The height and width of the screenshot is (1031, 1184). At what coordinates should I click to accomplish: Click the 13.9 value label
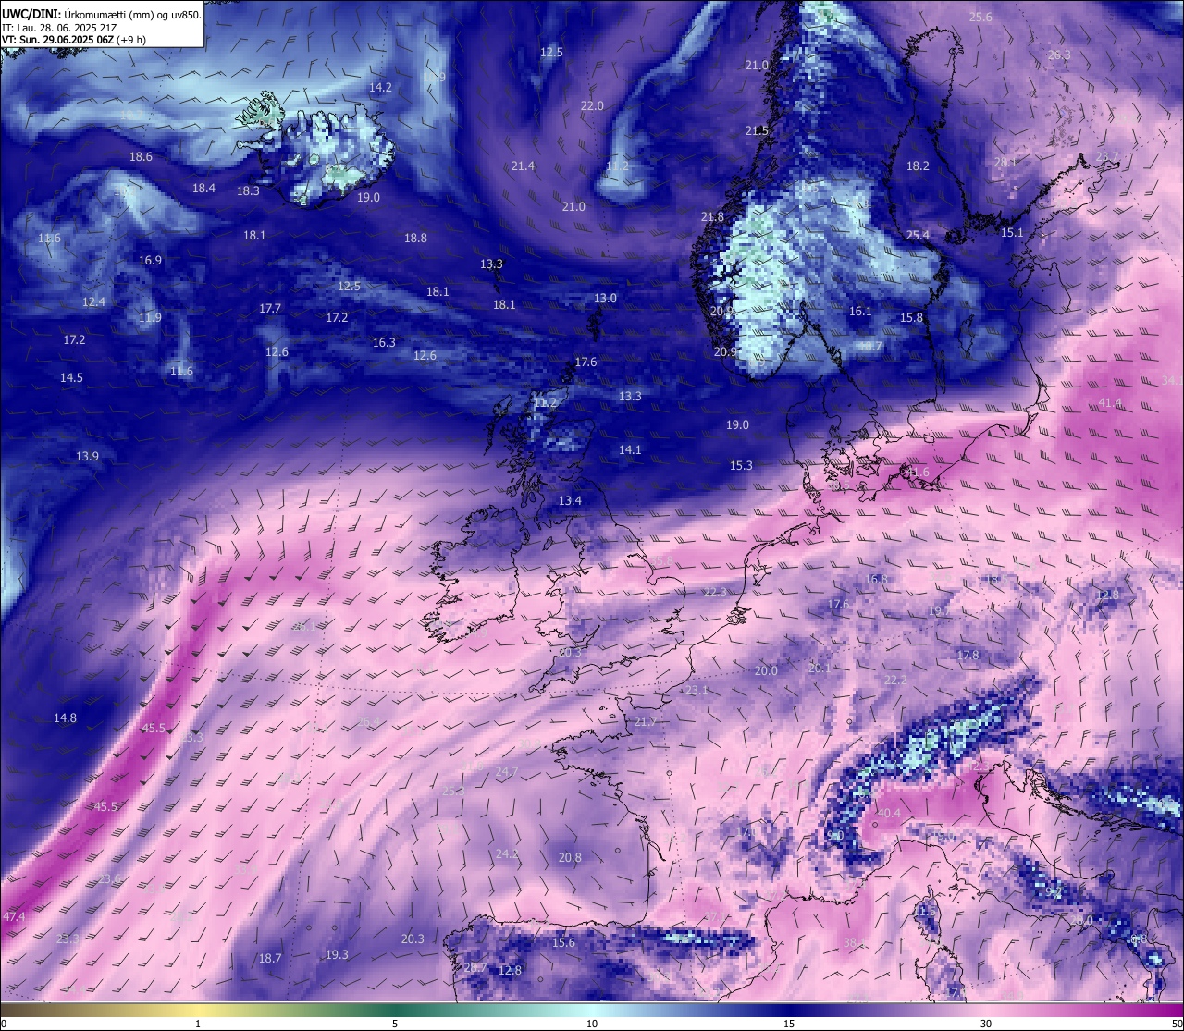click(x=87, y=457)
